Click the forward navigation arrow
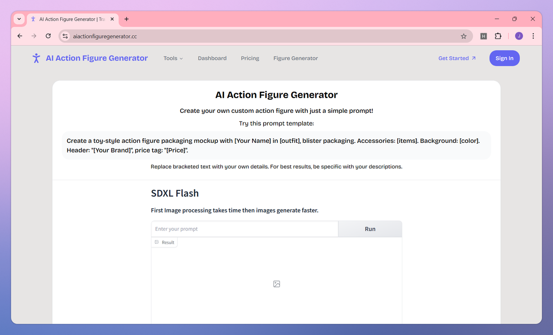Viewport: 553px width, 335px height. (34, 35)
